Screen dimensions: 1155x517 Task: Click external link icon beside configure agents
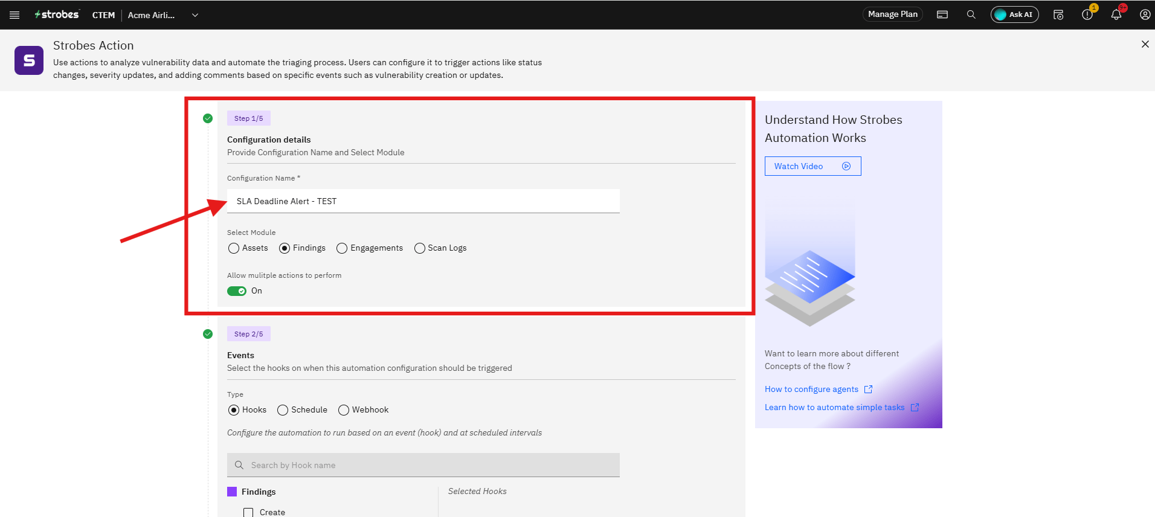pyautogui.click(x=868, y=389)
